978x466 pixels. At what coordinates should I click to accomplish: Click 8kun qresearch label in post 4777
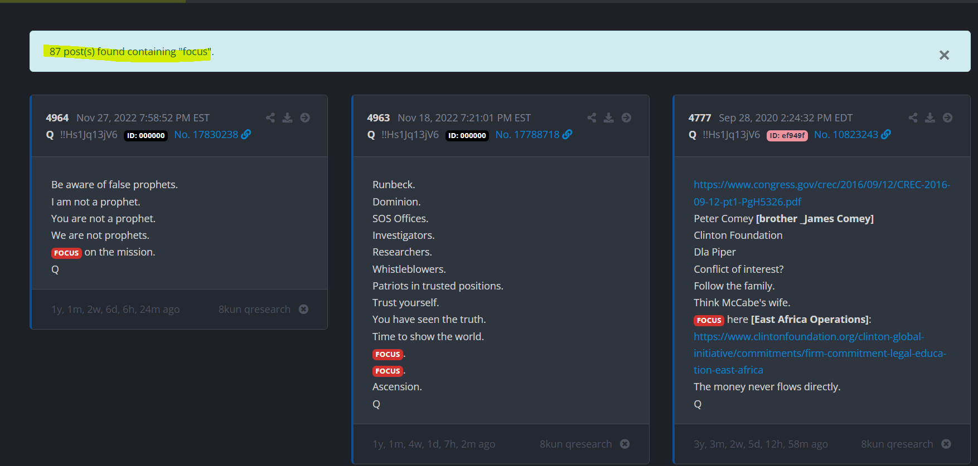[x=897, y=444]
